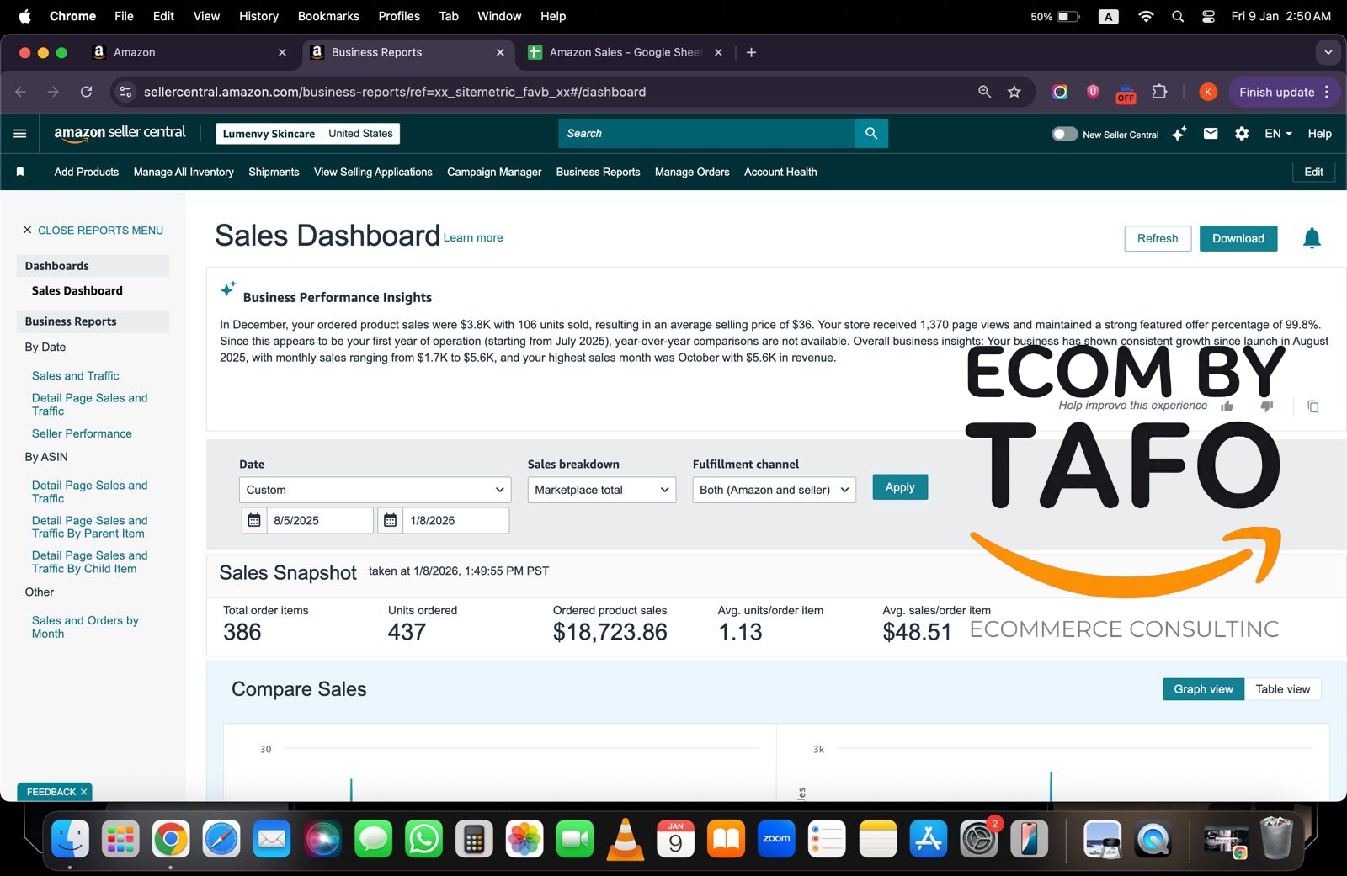Switch to Table view
Viewport: 1347px width, 876px height.
coord(1282,689)
